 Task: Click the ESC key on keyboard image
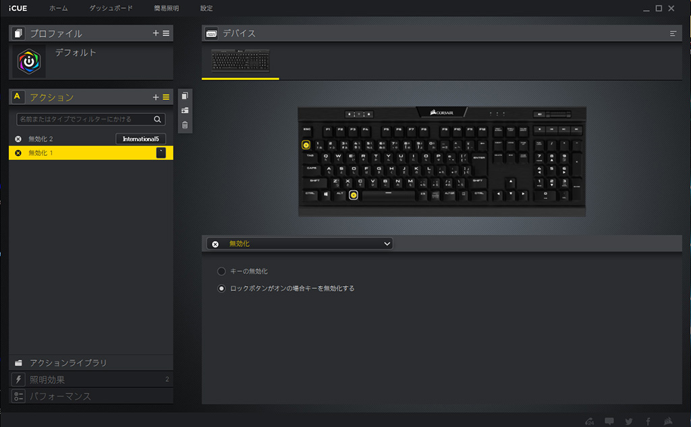click(307, 130)
